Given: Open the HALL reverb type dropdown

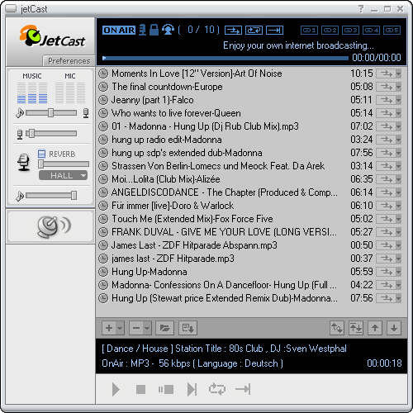Looking at the screenshot, I should pyautogui.click(x=63, y=175).
